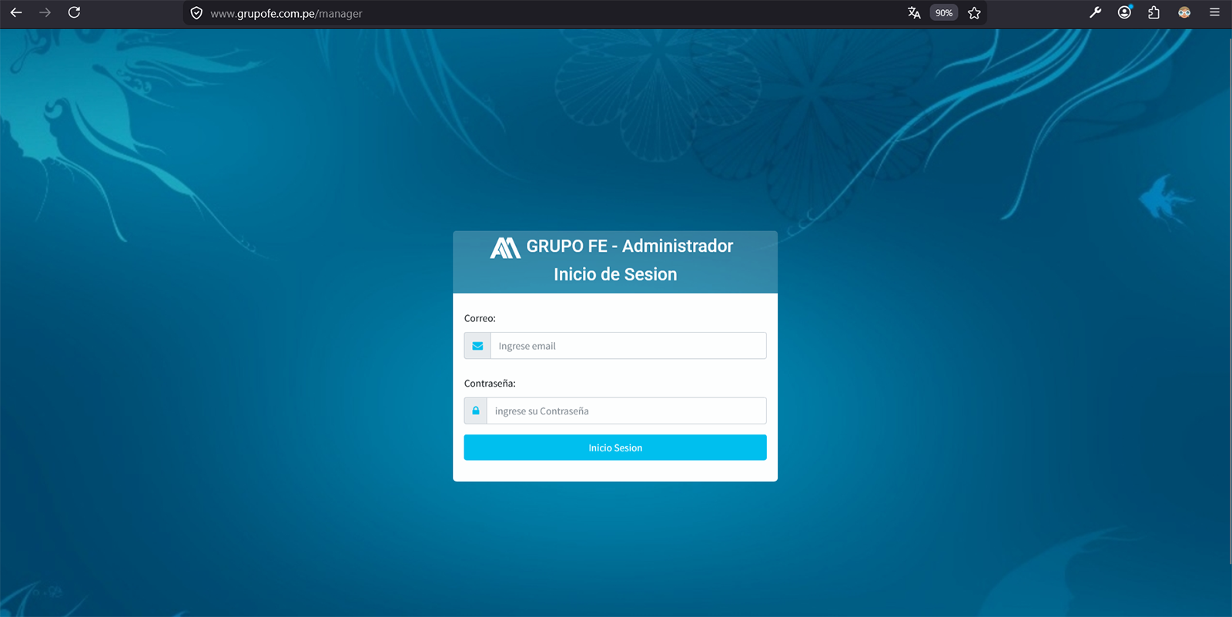Open the browser hamburger menu
Viewport: 1232px width, 617px height.
[1214, 12]
